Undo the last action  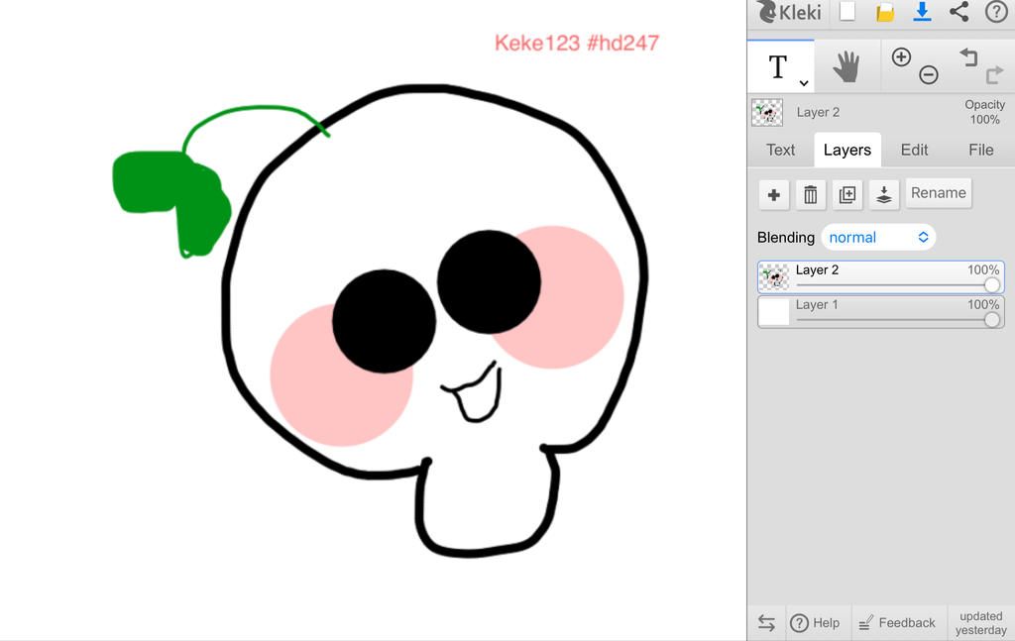pyautogui.click(x=968, y=57)
